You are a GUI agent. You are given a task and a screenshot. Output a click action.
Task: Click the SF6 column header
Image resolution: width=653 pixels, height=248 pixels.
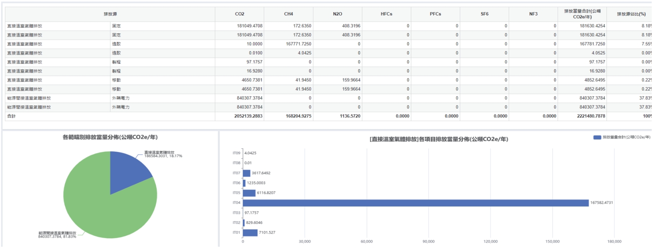tap(485, 14)
